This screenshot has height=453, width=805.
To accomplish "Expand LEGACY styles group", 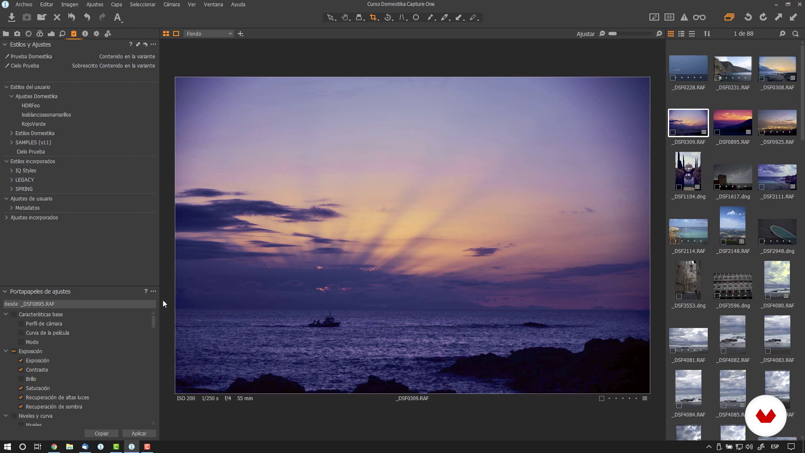I will pyautogui.click(x=11, y=180).
